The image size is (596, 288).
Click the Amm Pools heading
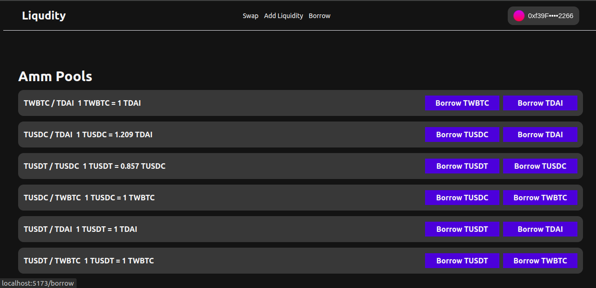(x=55, y=77)
